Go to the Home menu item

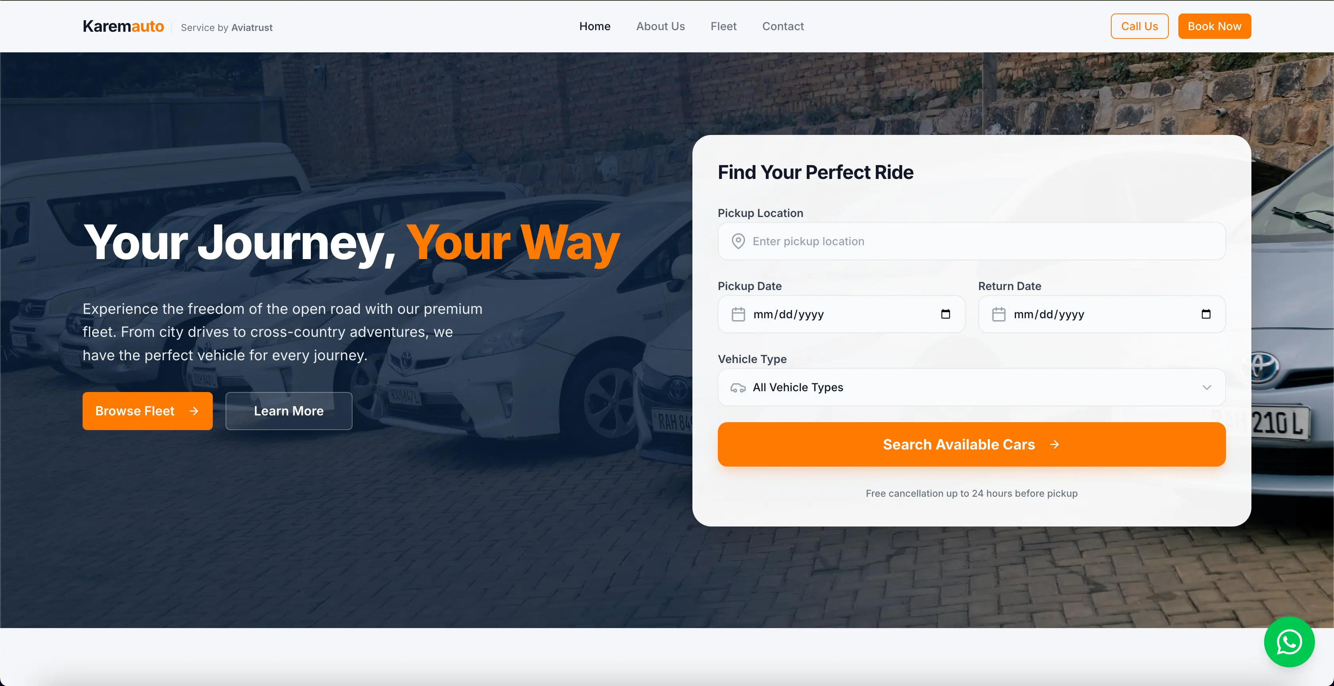tap(594, 26)
